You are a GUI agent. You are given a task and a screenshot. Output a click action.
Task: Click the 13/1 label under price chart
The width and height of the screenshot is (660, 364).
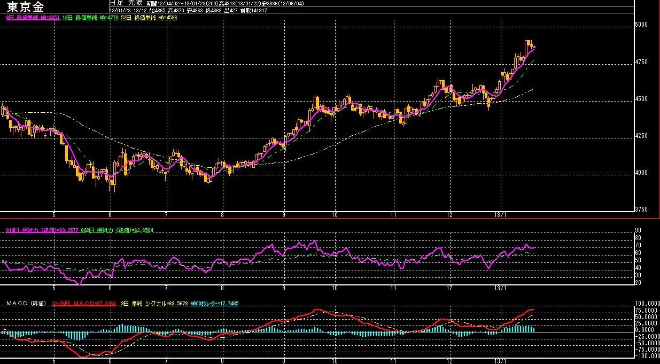click(x=501, y=214)
